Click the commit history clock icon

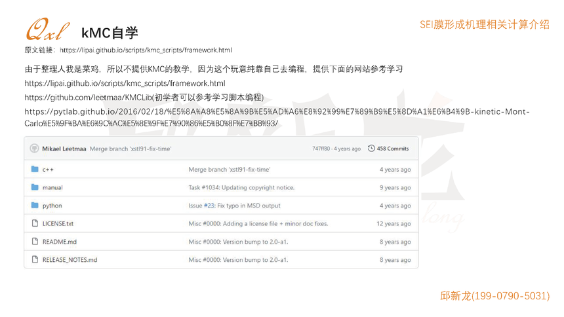372,149
